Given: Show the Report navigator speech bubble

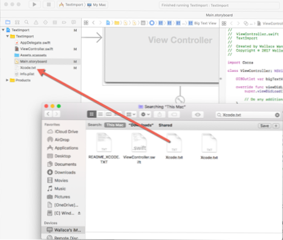Looking at the screenshot, I should 74,22.
